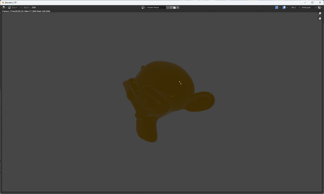Open the display channels dropdown
Image resolution: width=324 pixels, height=194 pixels.
click(320, 8)
